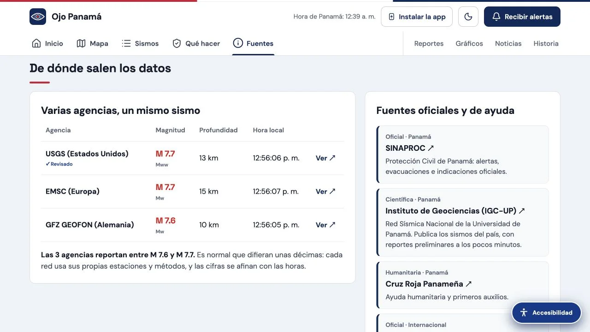
Task: Open the Mapa tab
Action: click(93, 43)
